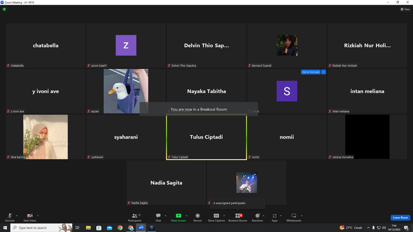
Task: Open Whiteboards
Action: click(294, 217)
